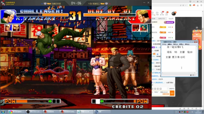204x114 pixels.
Task: Click the purple super-fan badge button
Action: coord(169,22)
